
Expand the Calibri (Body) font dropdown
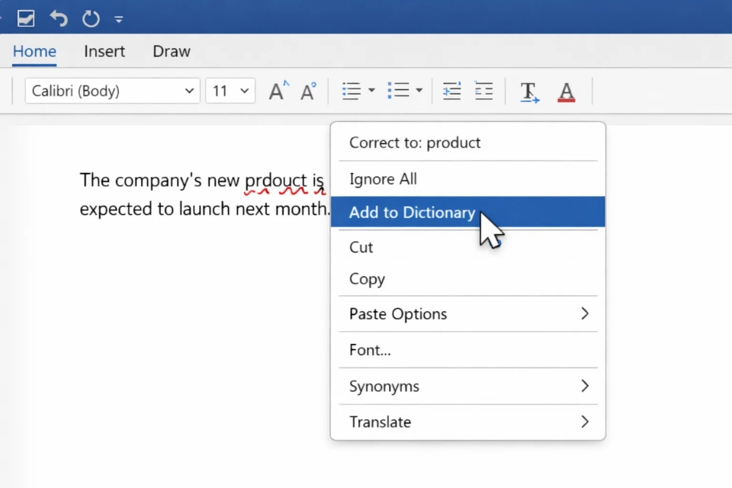(189, 91)
